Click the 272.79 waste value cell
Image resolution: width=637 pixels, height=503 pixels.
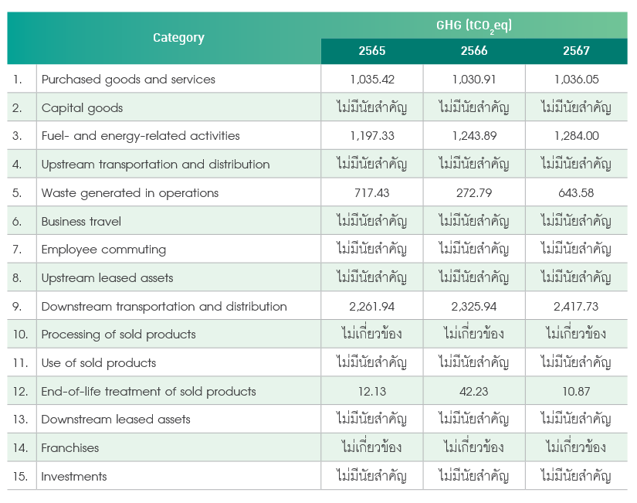pos(474,193)
